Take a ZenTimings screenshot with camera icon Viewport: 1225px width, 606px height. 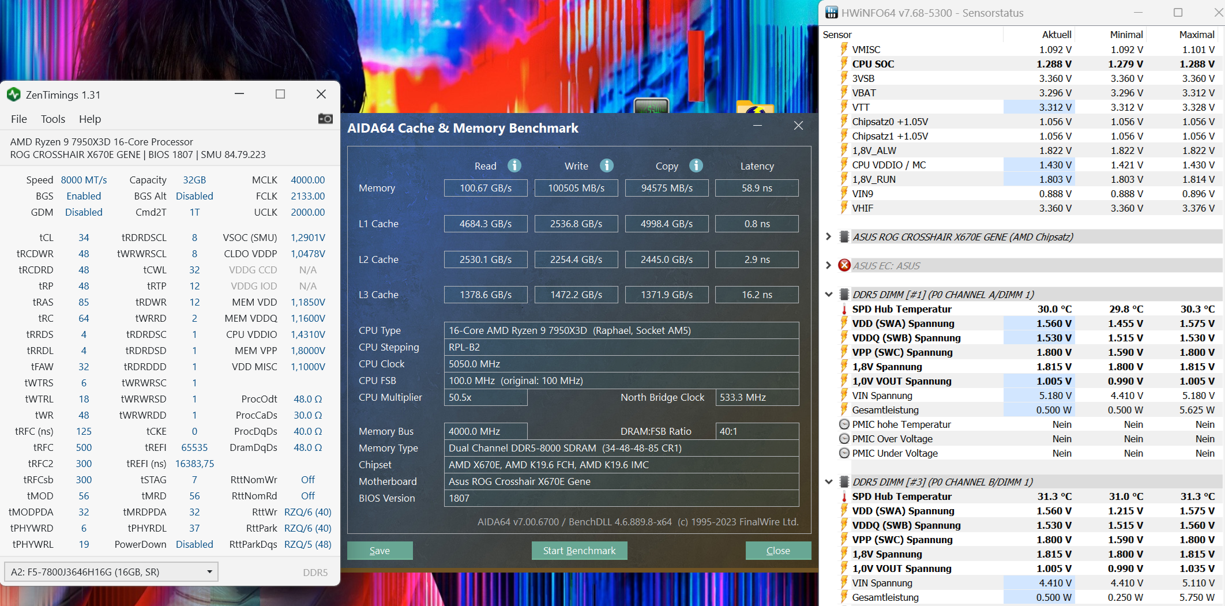click(325, 119)
